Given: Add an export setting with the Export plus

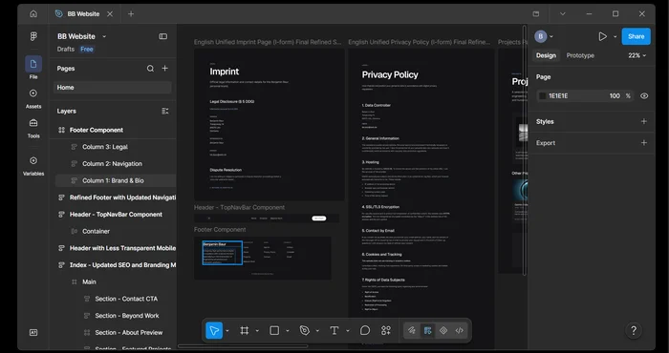Looking at the screenshot, I should coord(644,143).
